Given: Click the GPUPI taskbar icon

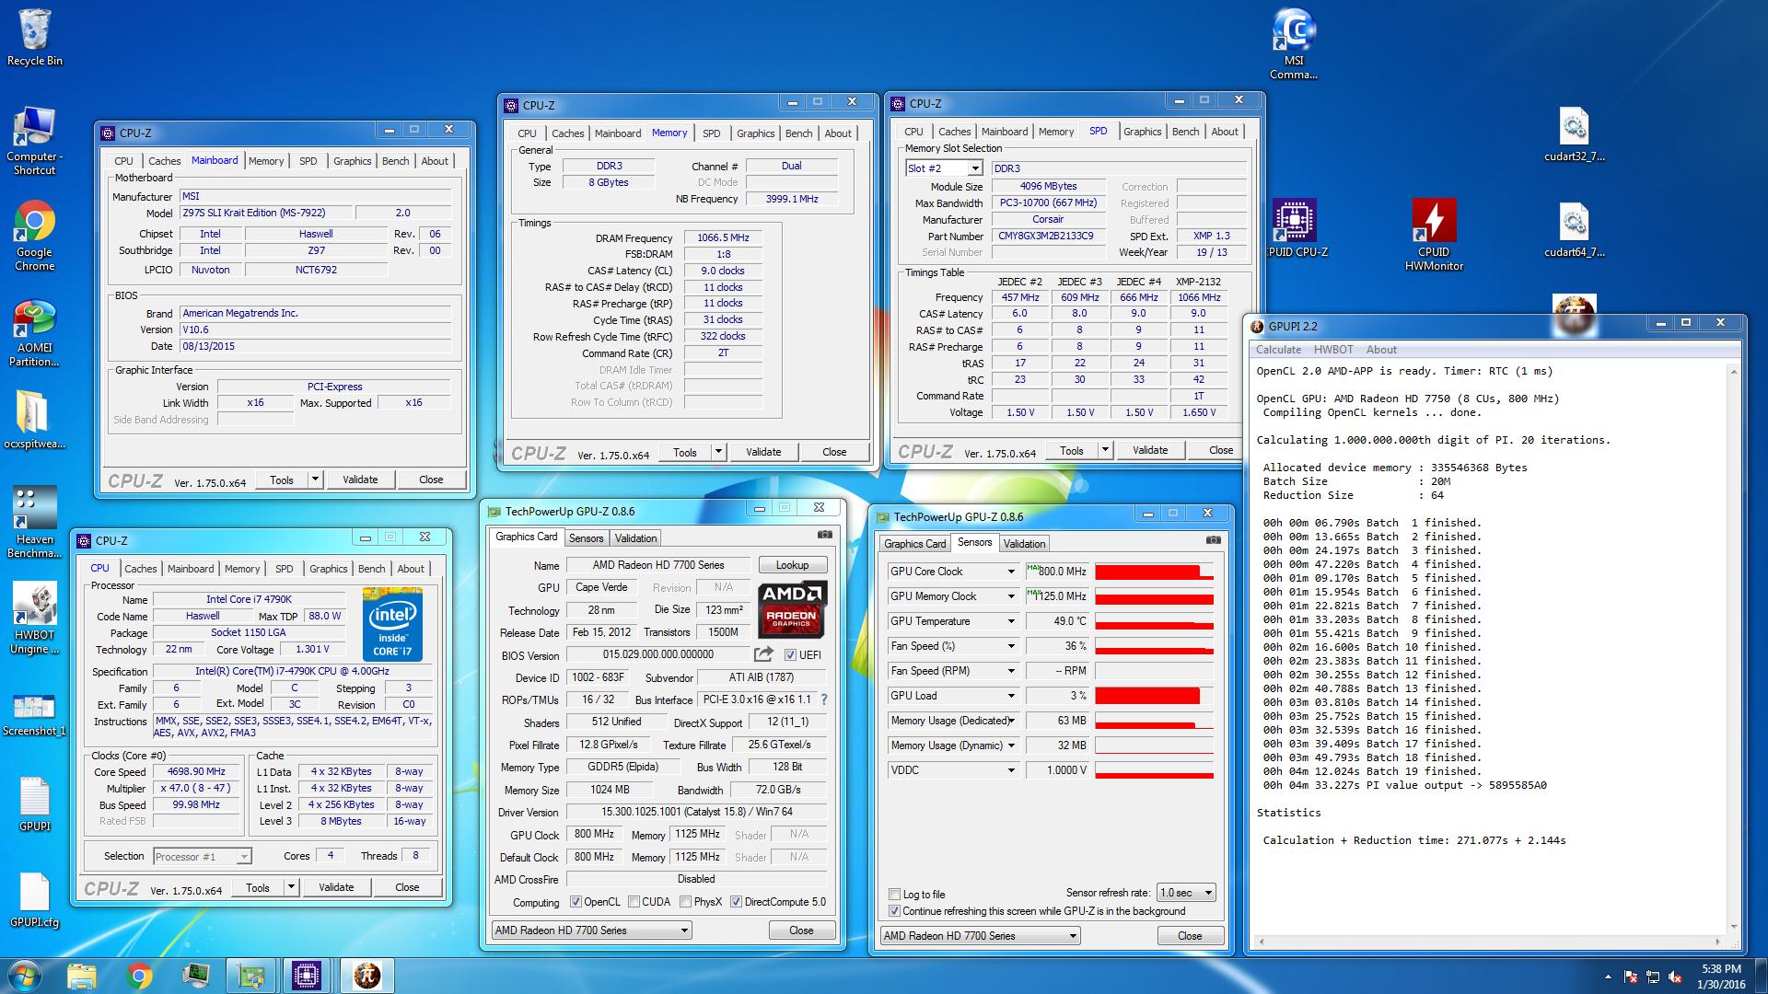Looking at the screenshot, I should point(367,976).
